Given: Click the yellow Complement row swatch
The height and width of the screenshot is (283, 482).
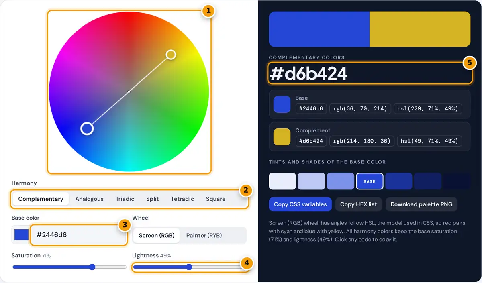Looking at the screenshot, I should [x=282, y=136].
